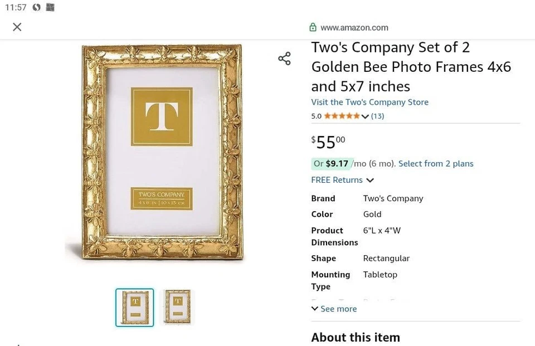Select the second frame thumbnail
Viewport: 535px width, 346px height.
(177, 306)
